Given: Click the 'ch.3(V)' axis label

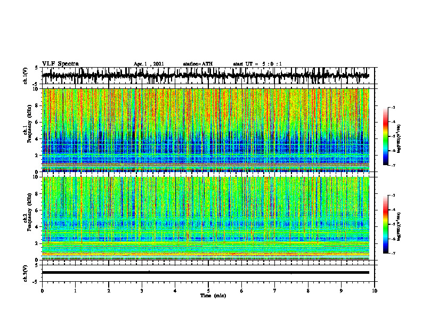Looking at the screenshot, I should pyautogui.click(x=26, y=273).
